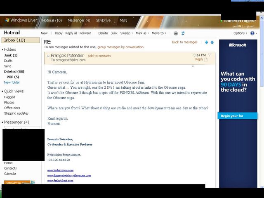
Task: Open Hotmail (10) in top bar
Action: tap(52, 20)
